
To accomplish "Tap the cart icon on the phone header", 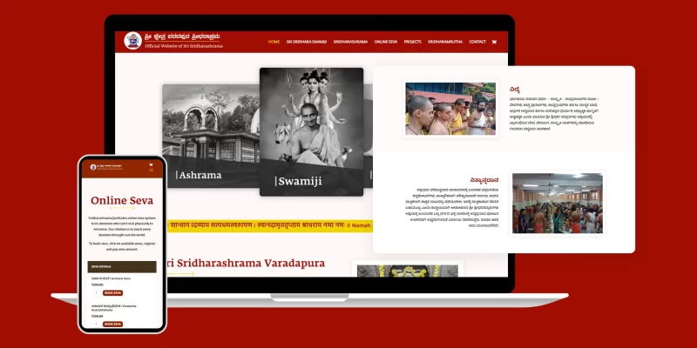I will point(151,164).
